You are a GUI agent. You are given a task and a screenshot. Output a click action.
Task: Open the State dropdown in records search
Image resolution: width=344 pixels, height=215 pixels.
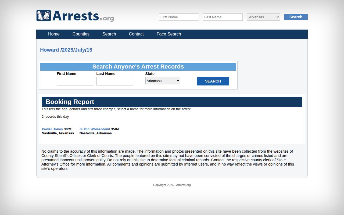coord(163,81)
